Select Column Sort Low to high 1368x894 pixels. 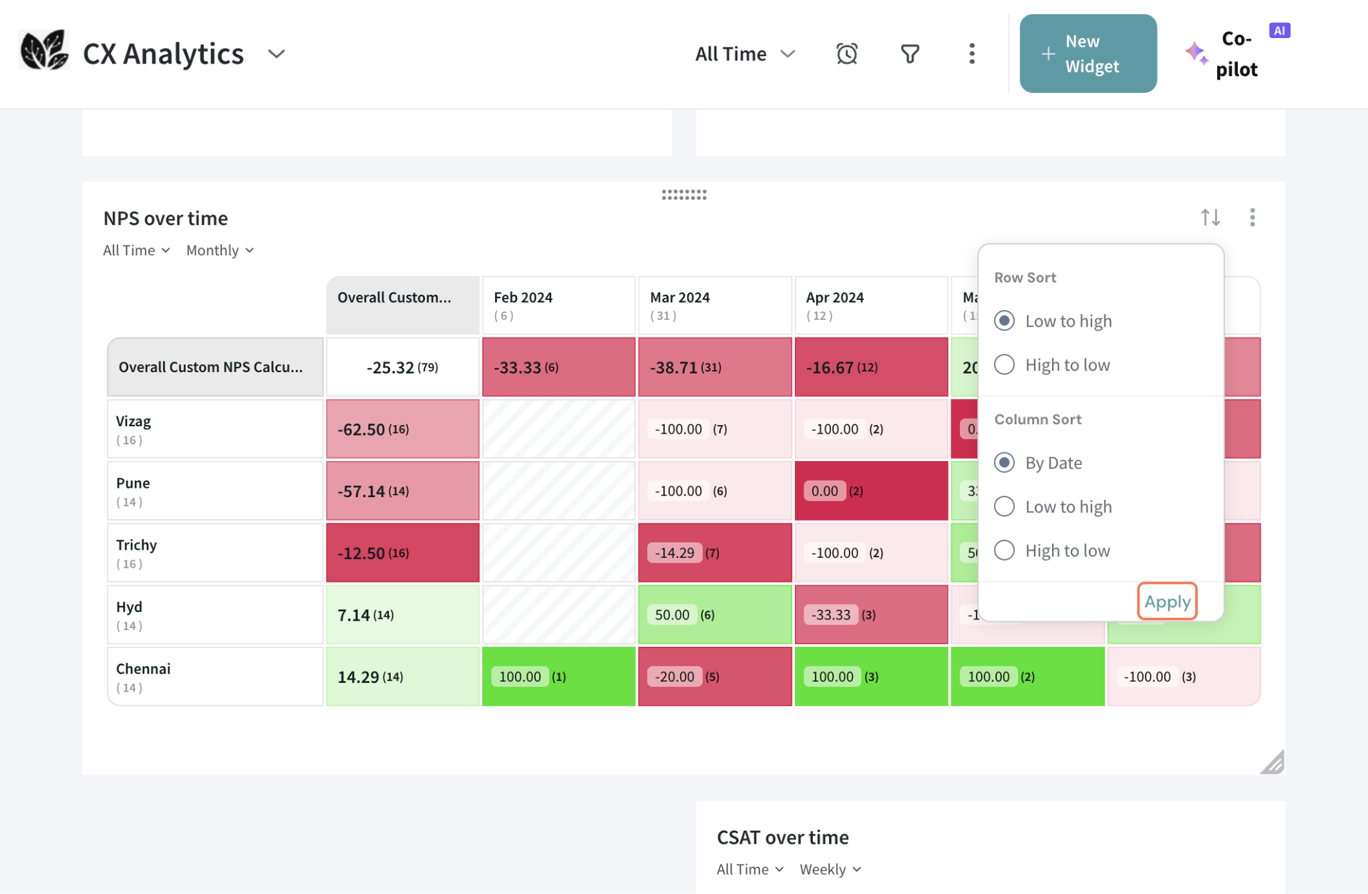(x=1004, y=506)
